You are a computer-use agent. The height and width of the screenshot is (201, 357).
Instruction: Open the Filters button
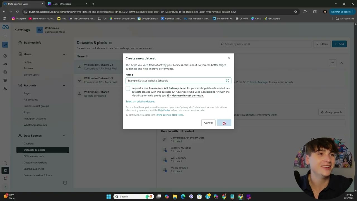(322, 44)
